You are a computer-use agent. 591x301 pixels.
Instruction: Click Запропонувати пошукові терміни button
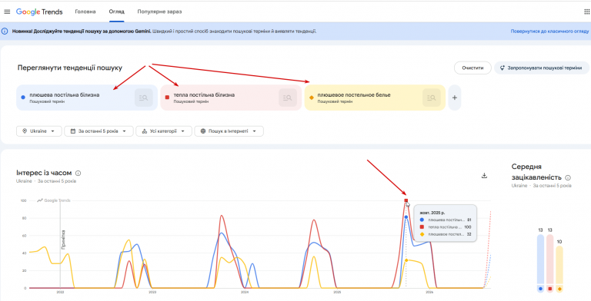coord(541,68)
